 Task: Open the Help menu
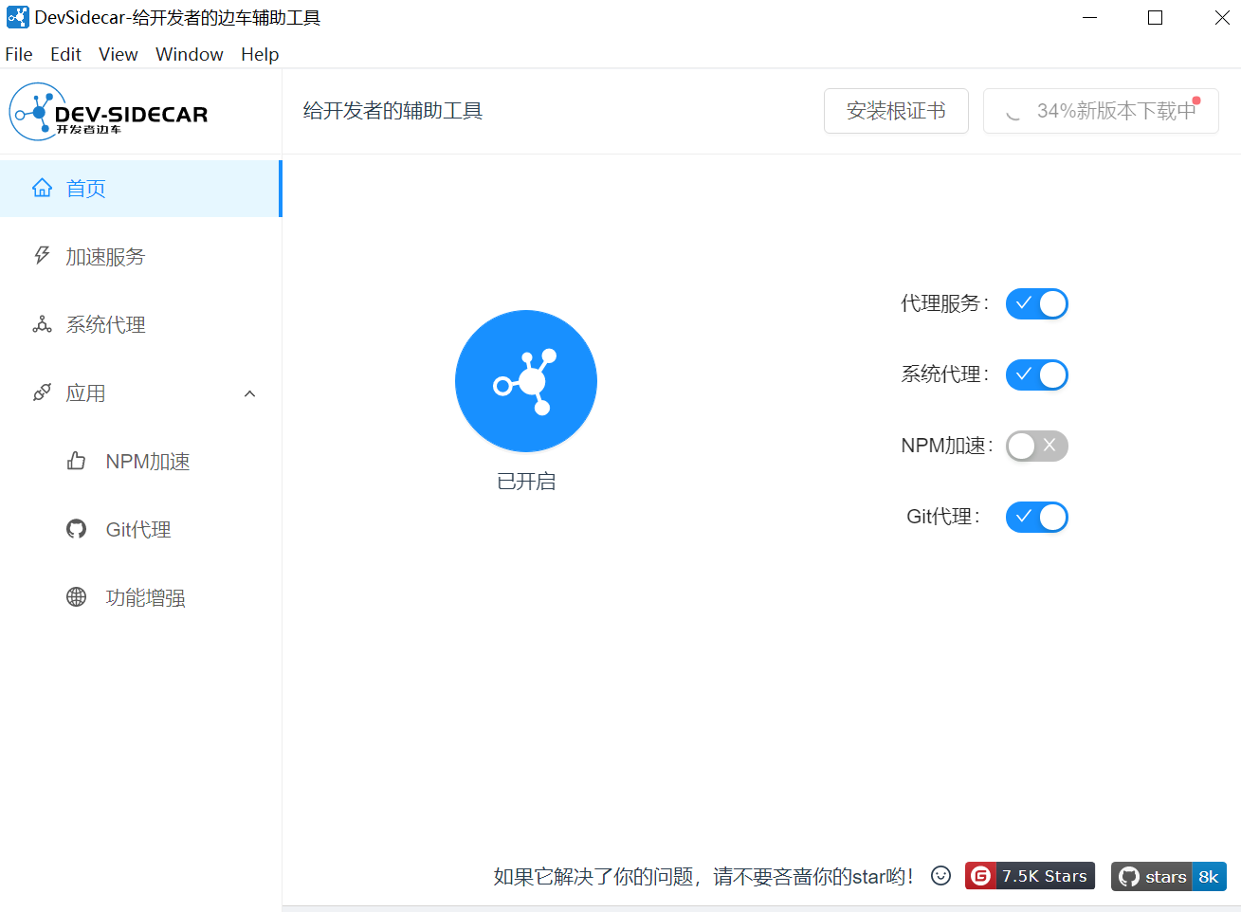pyautogui.click(x=259, y=54)
